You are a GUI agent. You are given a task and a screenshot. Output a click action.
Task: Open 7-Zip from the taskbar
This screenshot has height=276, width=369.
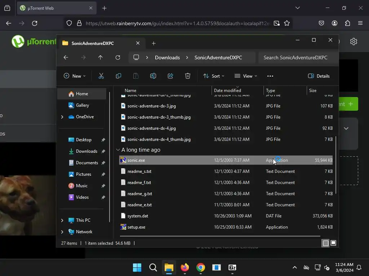click(x=232, y=267)
